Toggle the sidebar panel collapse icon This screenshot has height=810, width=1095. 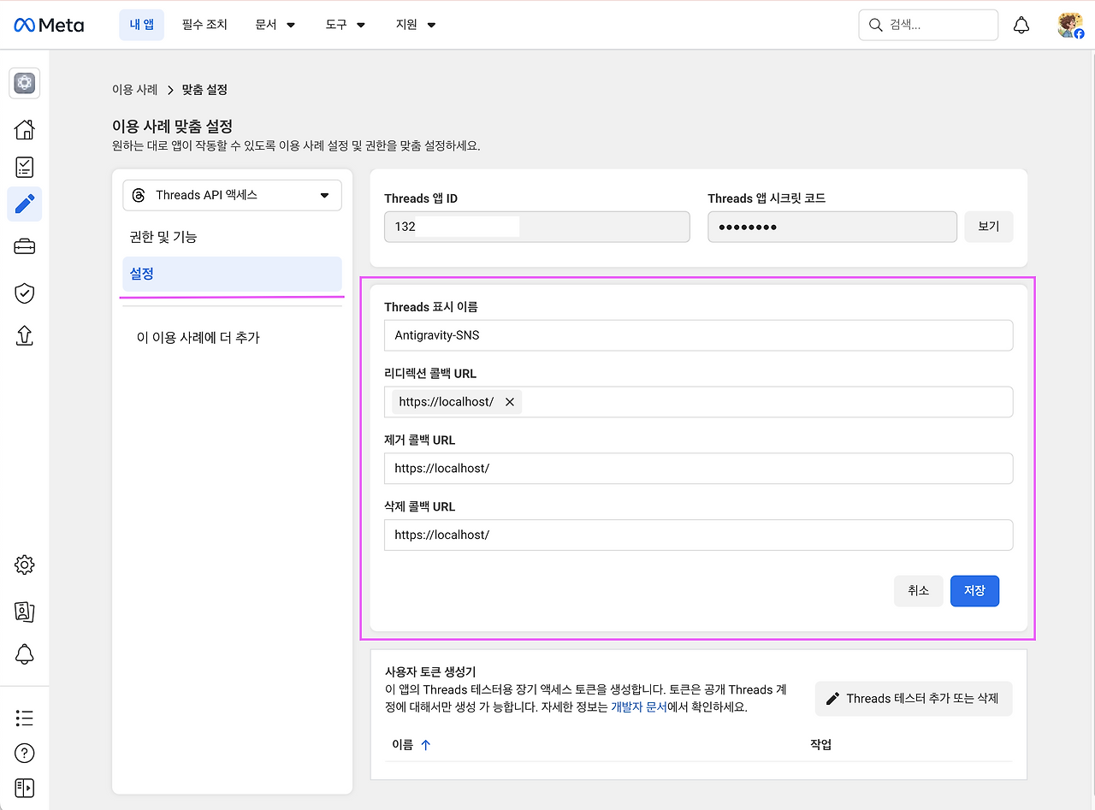(25, 788)
